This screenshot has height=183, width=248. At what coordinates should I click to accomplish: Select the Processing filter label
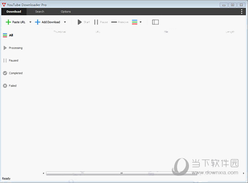[16, 48]
